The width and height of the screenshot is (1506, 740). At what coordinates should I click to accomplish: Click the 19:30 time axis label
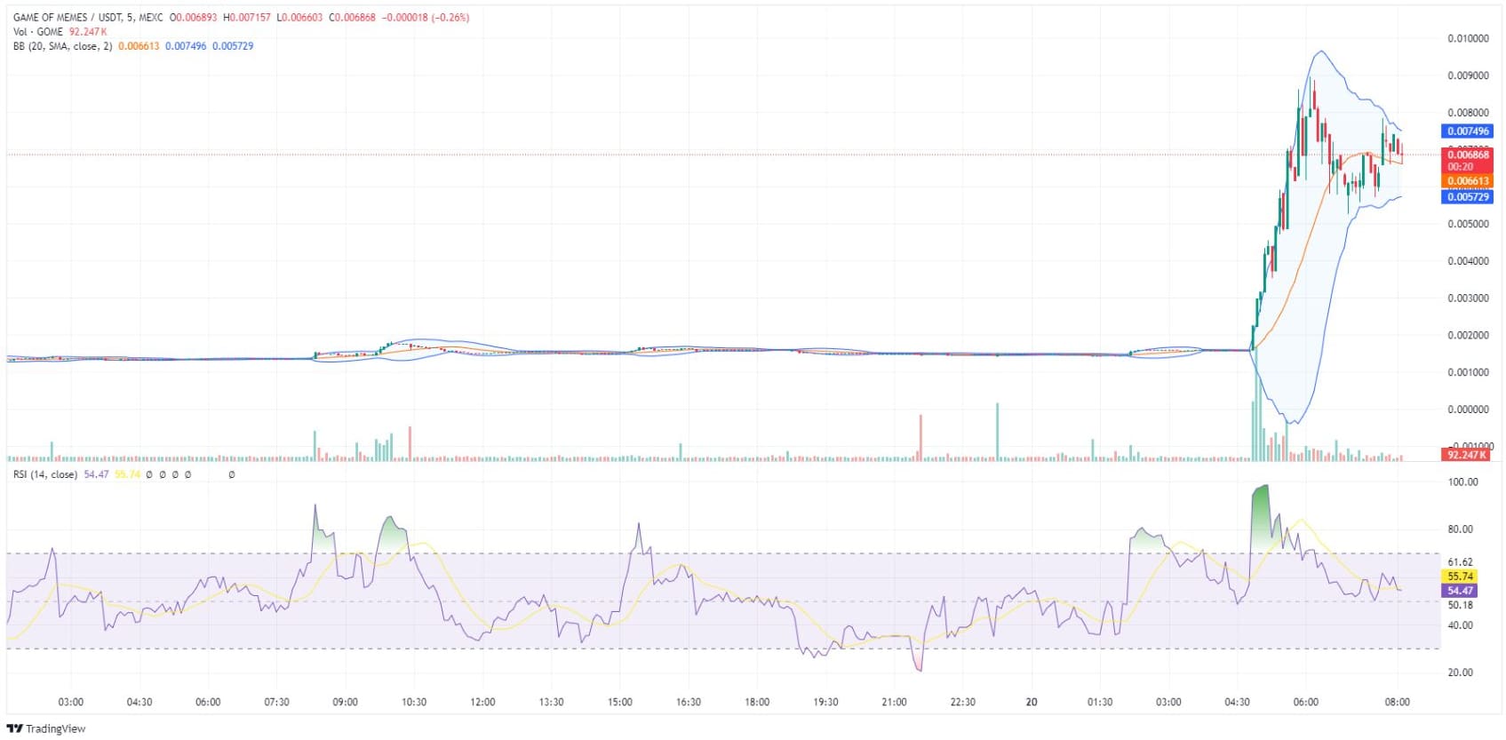(x=825, y=703)
